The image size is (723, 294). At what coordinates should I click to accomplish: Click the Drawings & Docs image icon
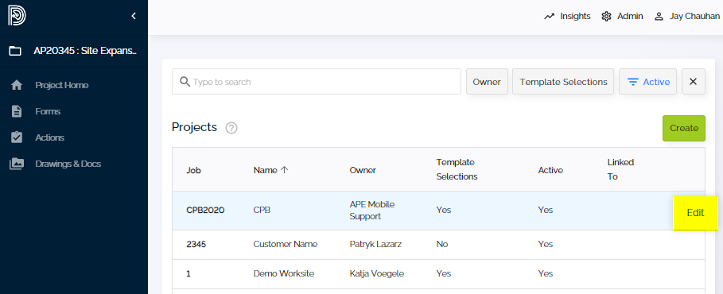coord(17,164)
